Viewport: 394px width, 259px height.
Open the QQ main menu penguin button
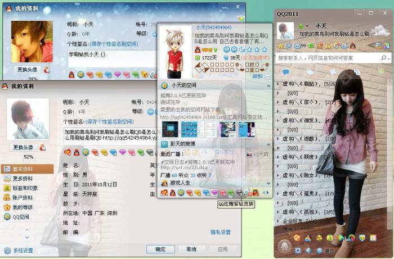(284, 246)
